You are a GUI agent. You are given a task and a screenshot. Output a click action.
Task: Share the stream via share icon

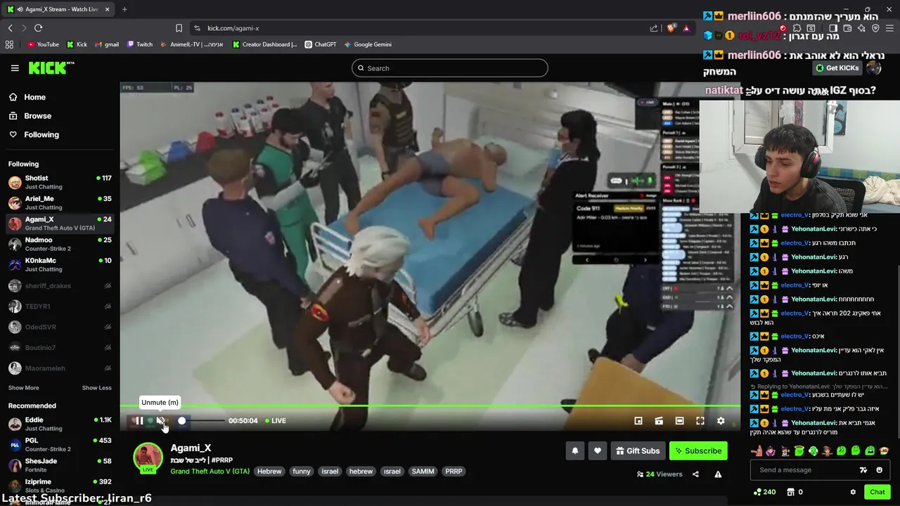(x=695, y=474)
